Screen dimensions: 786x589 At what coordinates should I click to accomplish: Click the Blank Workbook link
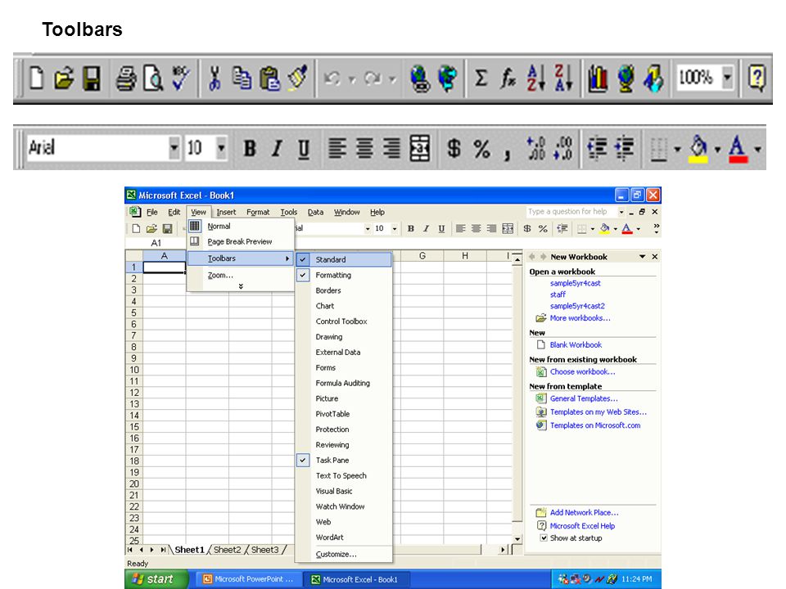576,344
